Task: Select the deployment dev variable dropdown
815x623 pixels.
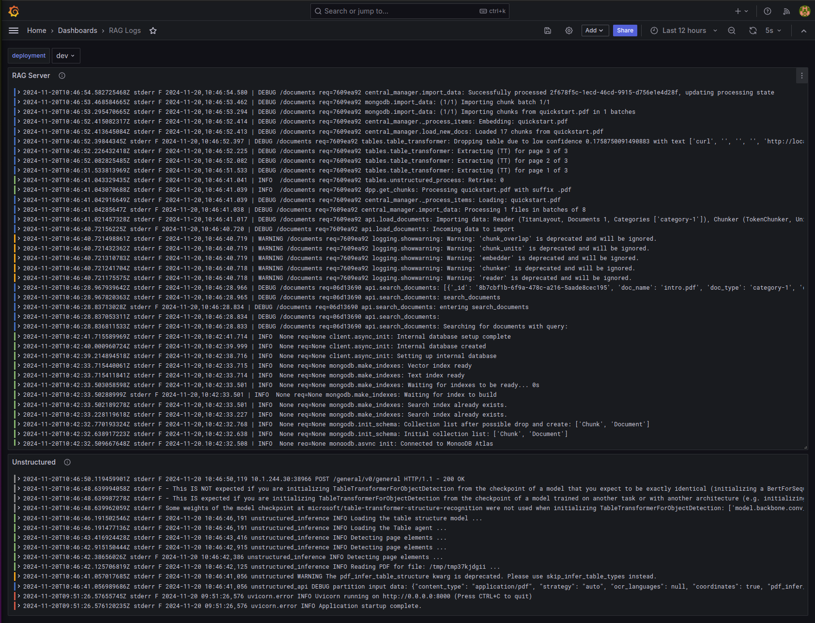Action: (66, 56)
